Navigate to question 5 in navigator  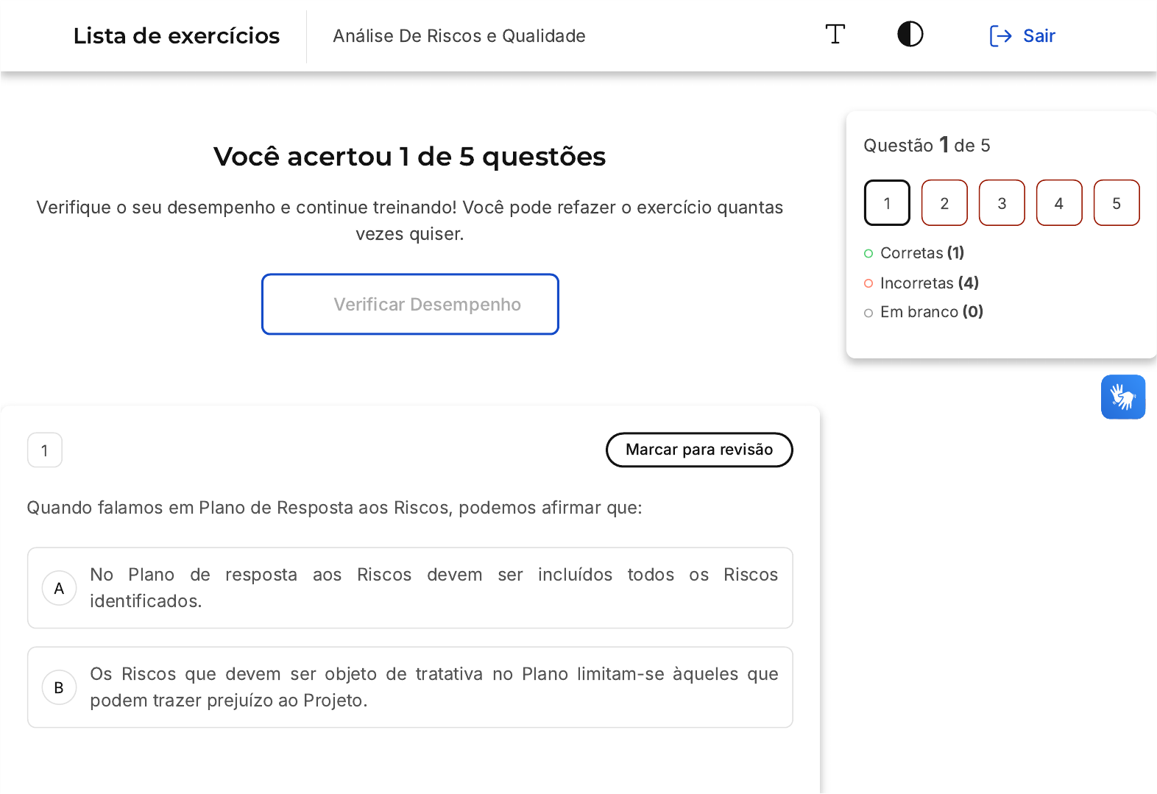point(1117,203)
